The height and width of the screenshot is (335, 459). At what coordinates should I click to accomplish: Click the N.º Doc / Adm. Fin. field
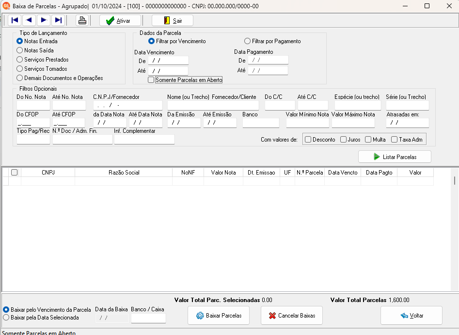pos(82,140)
